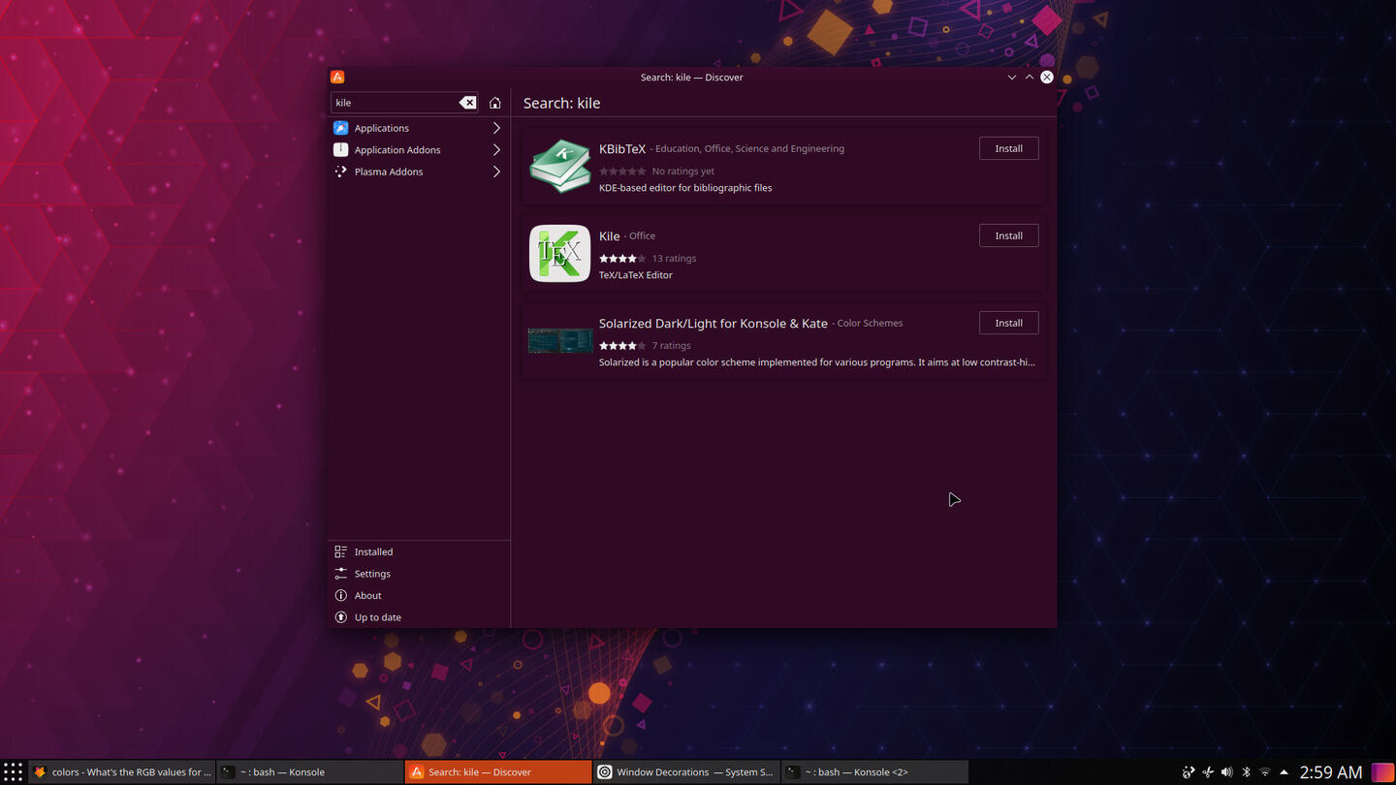1396x785 pixels.
Task: Close the Discover window
Action: pyautogui.click(x=1047, y=77)
